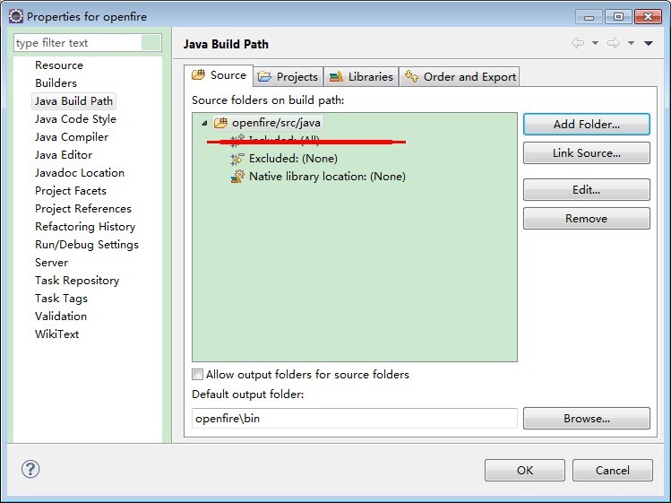Screen dimensions: 671x503
Task: Select WikiText in the properties list
Action: point(57,334)
